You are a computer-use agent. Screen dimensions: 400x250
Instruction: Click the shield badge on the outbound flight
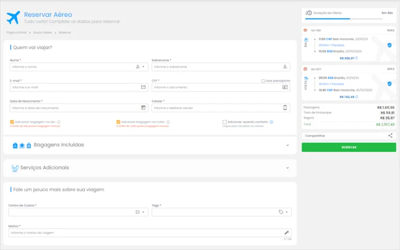tap(389, 45)
